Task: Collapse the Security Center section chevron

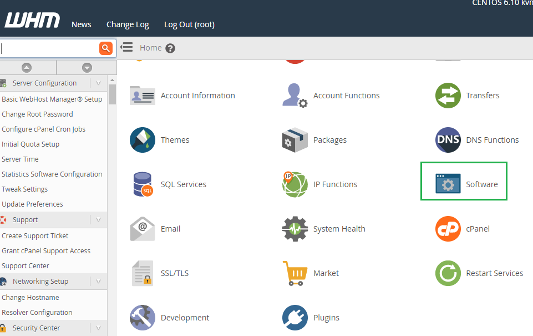Action: pos(99,328)
